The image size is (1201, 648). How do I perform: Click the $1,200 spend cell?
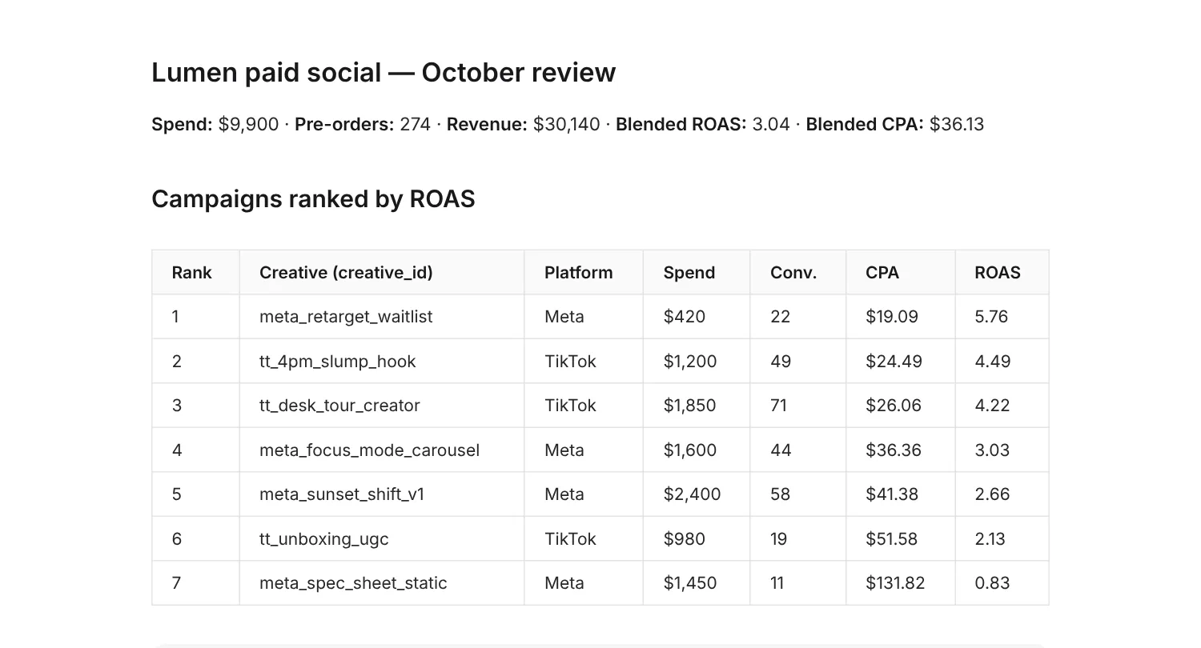tap(697, 361)
